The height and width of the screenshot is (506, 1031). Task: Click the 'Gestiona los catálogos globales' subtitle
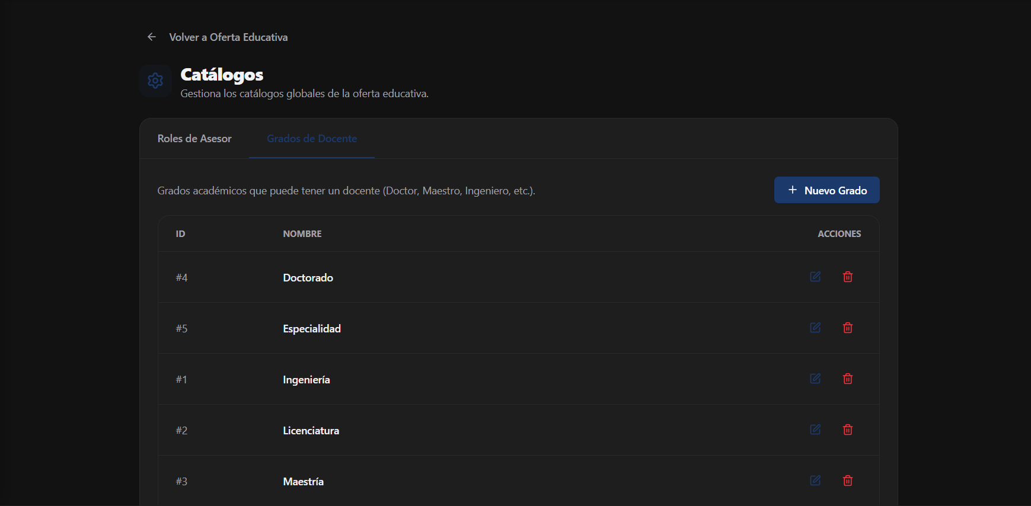[x=304, y=94]
